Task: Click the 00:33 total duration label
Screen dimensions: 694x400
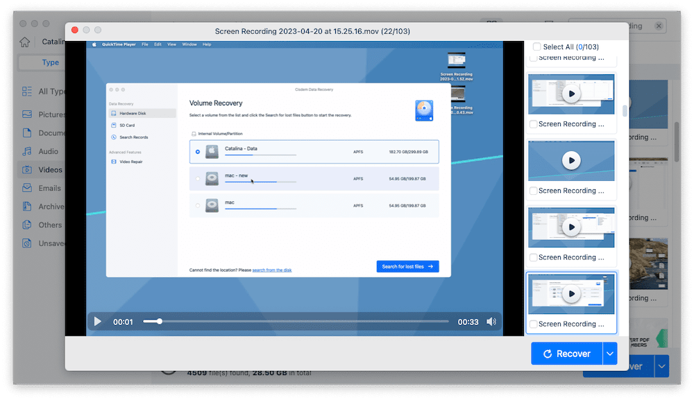Action: [x=468, y=322]
